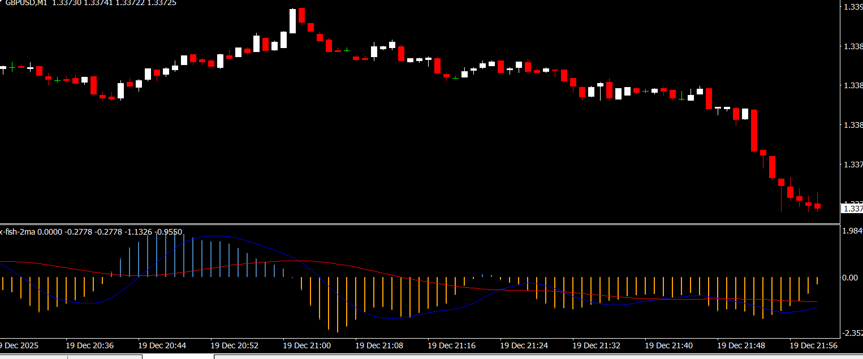Click the x-fish-2ma indicator label
The image size is (863, 359).
coord(18,232)
